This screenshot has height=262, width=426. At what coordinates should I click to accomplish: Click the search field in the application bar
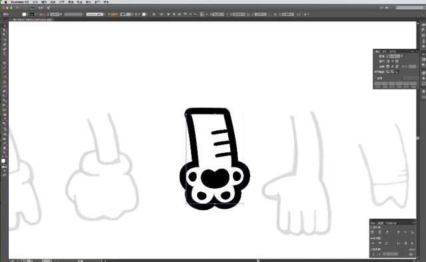410,7
